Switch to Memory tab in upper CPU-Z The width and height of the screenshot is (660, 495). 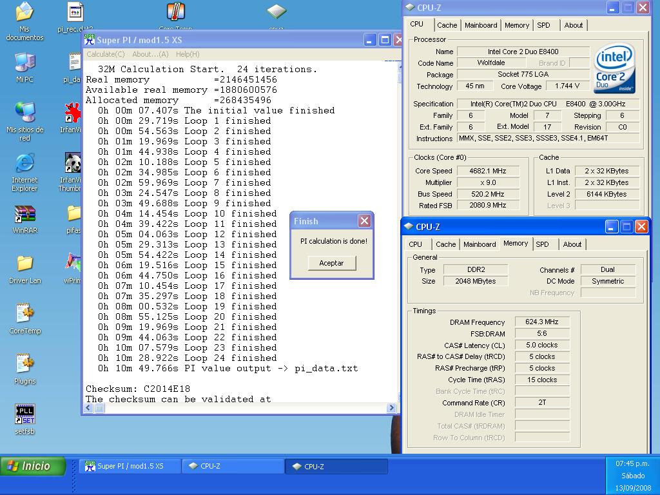coord(516,25)
